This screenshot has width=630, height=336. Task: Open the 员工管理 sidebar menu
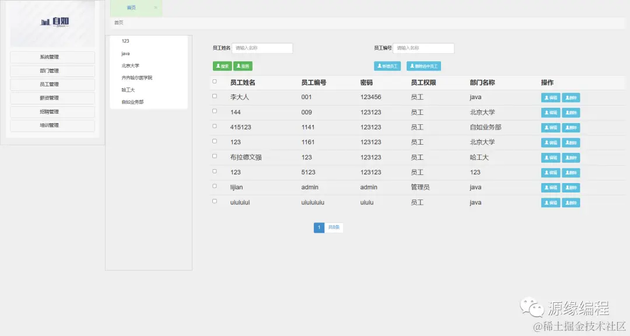pyautogui.click(x=52, y=85)
